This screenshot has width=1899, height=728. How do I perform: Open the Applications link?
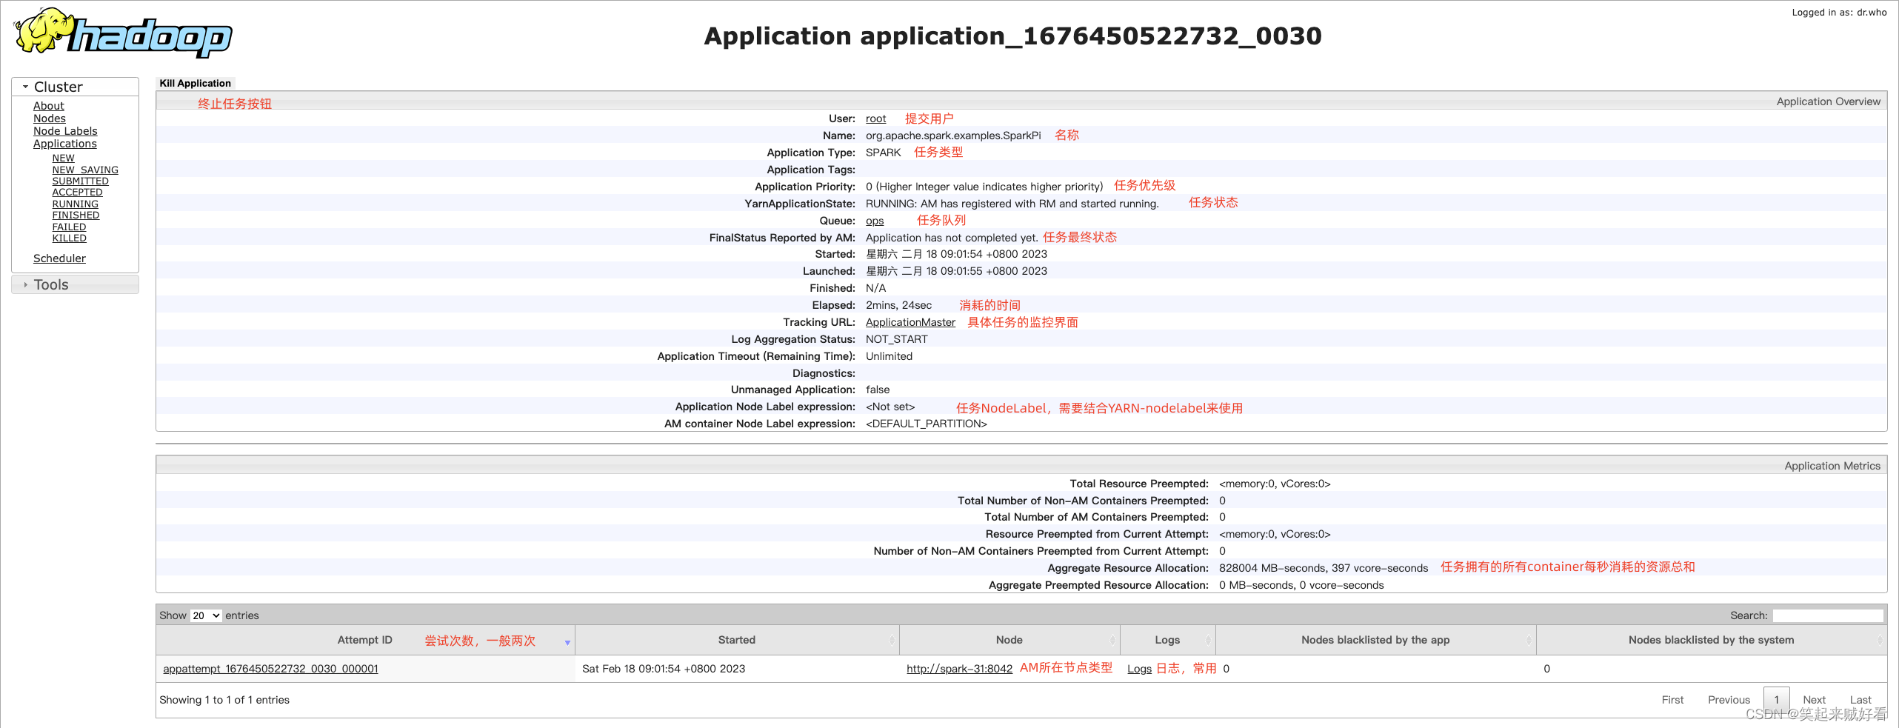tap(65, 144)
